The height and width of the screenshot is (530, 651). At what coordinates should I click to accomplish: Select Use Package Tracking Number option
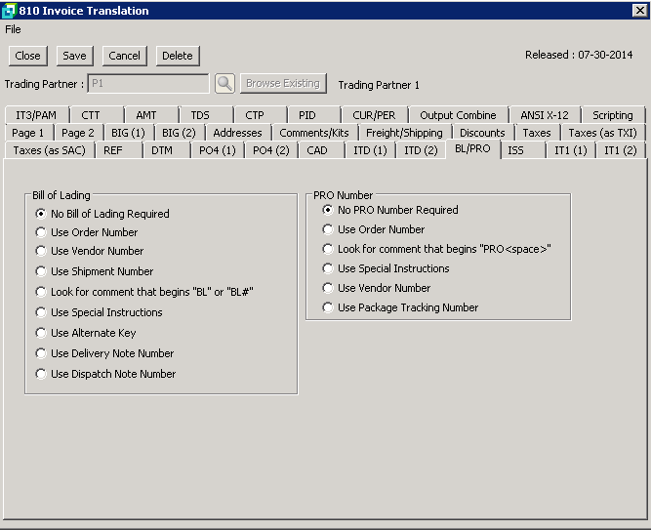point(328,307)
